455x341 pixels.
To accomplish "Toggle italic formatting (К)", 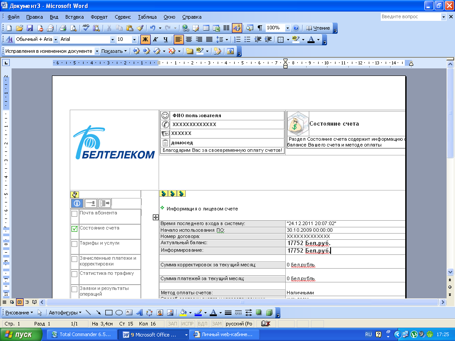I will [156, 40].
